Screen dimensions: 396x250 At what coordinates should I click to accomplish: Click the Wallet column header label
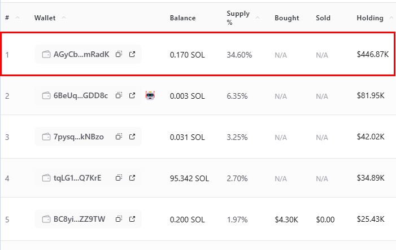45,18
